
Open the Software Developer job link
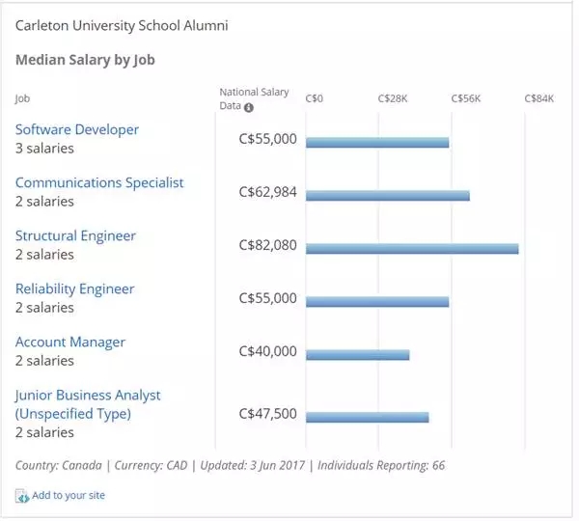tap(77, 129)
